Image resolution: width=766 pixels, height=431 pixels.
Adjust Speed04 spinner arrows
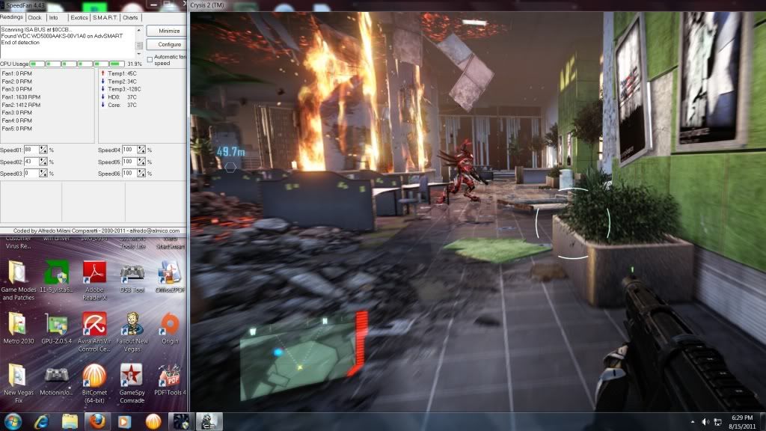(x=141, y=150)
